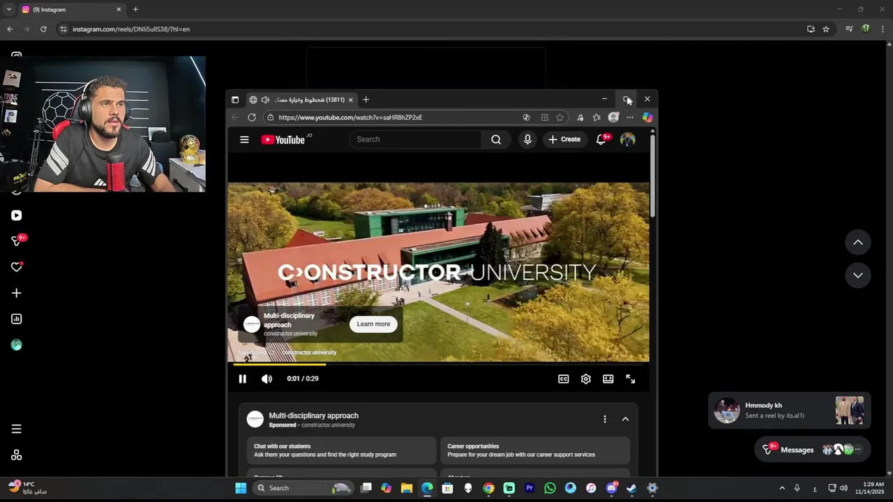Viewport: 893px width, 502px height.
Task: Start YouTube voice search microphone
Action: coord(527,139)
